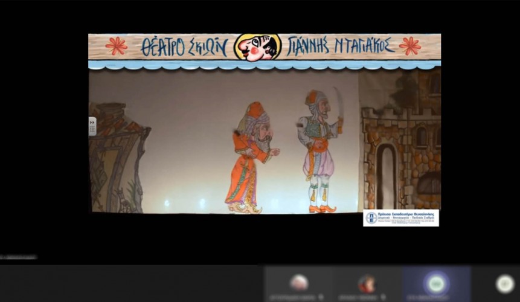The width and height of the screenshot is (520, 302).
Task: Click the school logo watermark on video
Action: click(400, 217)
